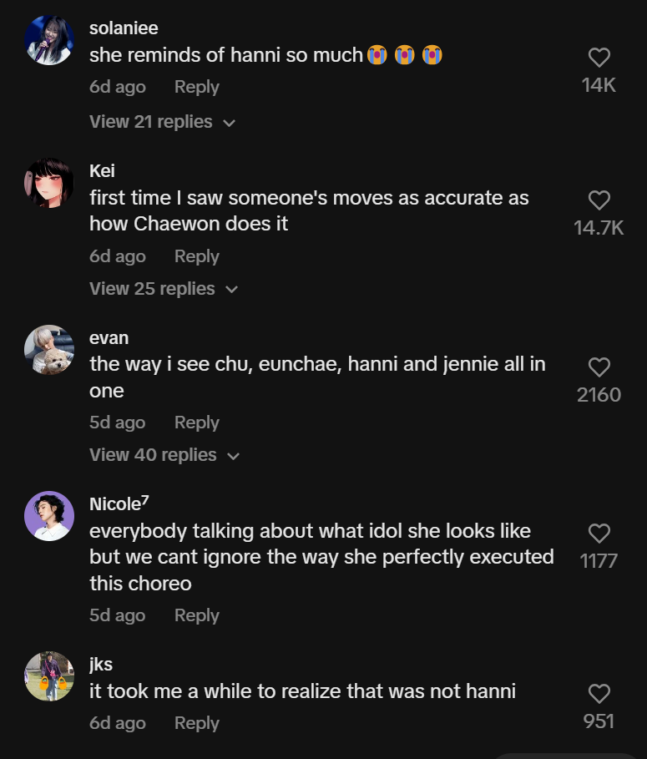Open Nicole's purple avatar

tap(49, 516)
